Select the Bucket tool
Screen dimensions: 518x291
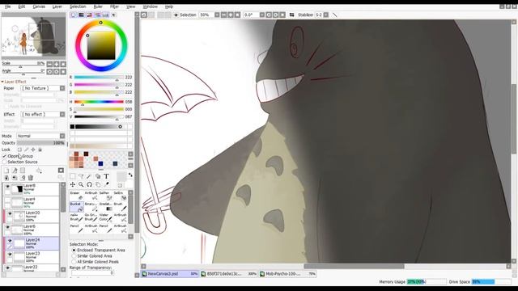(x=77, y=207)
